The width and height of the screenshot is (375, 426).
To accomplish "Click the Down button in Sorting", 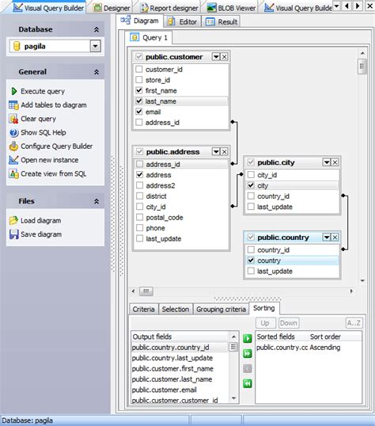I will (289, 323).
